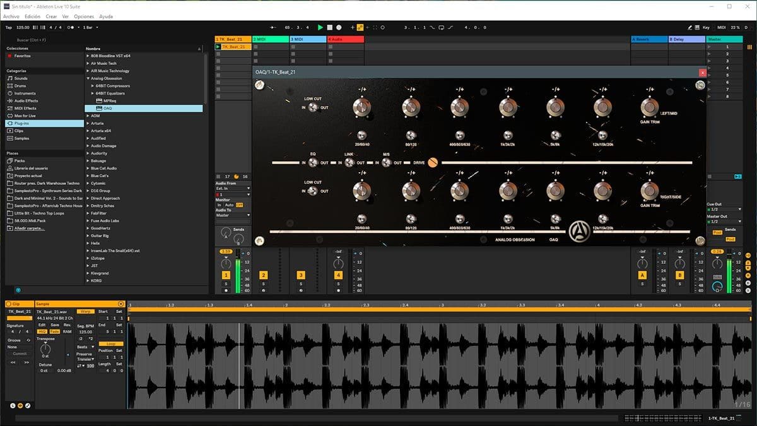The height and width of the screenshot is (426, 757).
Task: Expand the 64BIT Compressors subfolder
Action: click(x=93, y=86)
